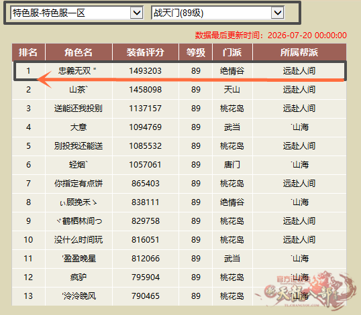Click equipment score 1493203
361x315 pixels.
tap(146, 71)
